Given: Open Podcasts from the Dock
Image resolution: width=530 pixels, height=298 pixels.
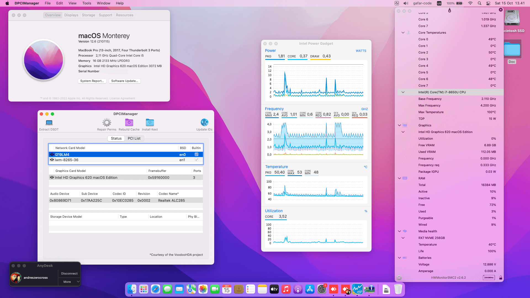Looking at the screenshot, I should [x=298, y=289].
